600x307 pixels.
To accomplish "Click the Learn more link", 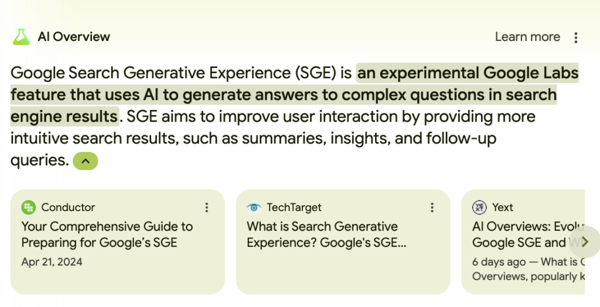I will [x=527, y=37].
